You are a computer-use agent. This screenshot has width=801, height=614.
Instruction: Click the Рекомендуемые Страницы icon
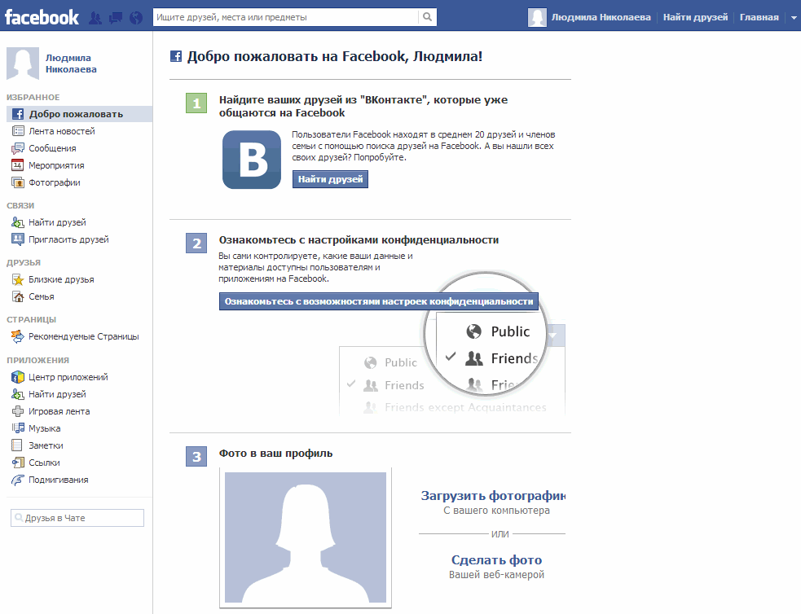pyautogui.click(x=18, y=336)
